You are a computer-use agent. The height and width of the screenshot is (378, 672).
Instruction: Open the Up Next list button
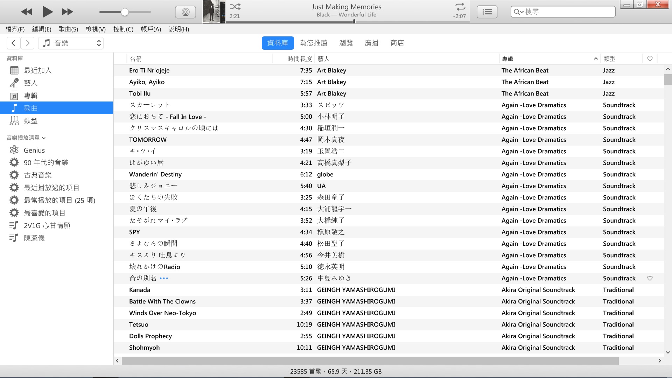487,12
